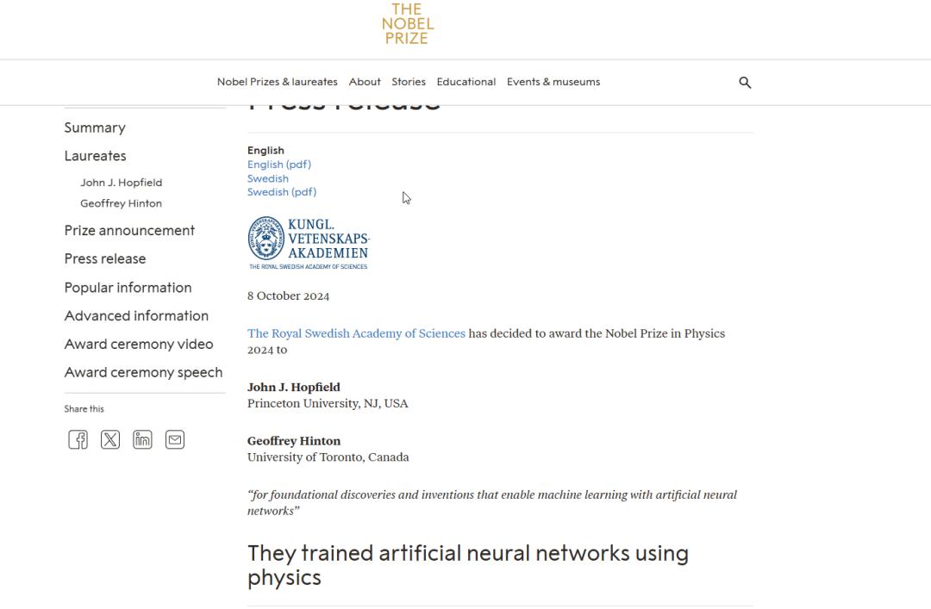Click the bold 'English' language label

pos(266,151)
